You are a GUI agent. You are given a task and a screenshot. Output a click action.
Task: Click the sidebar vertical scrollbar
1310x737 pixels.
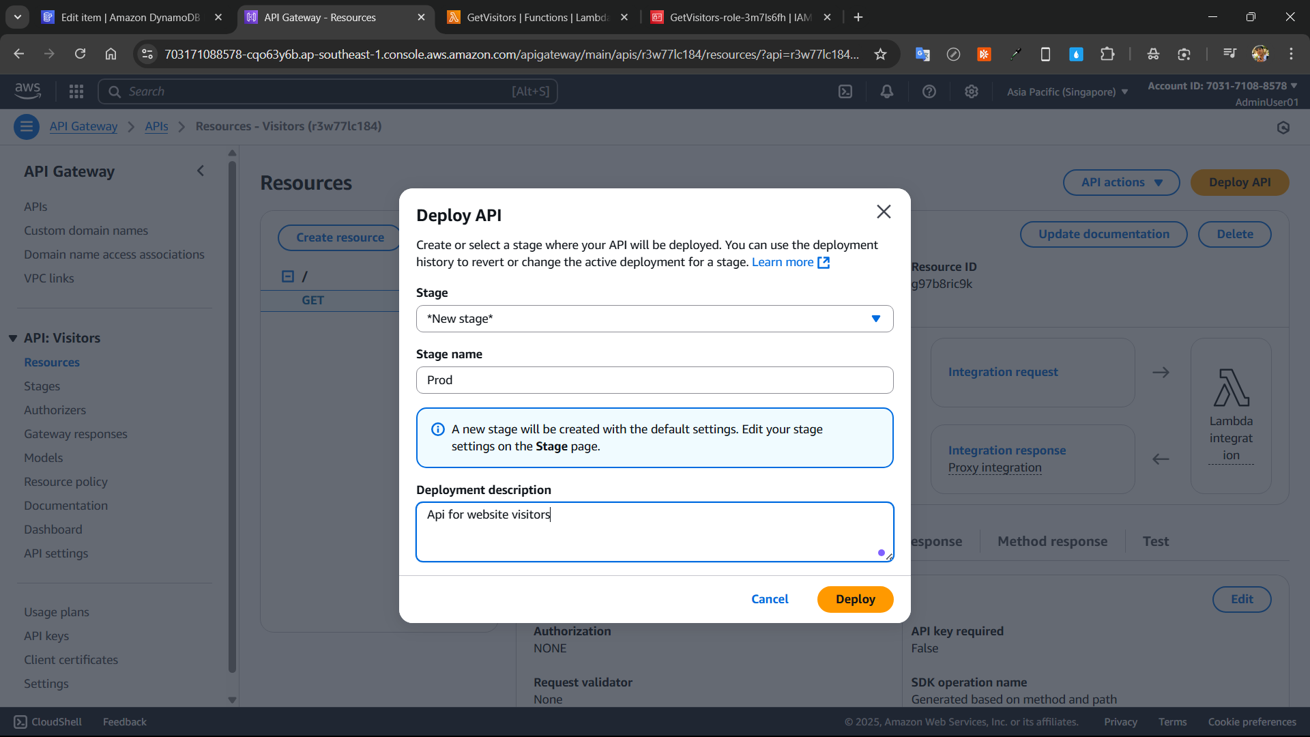(x=232, y=416)
